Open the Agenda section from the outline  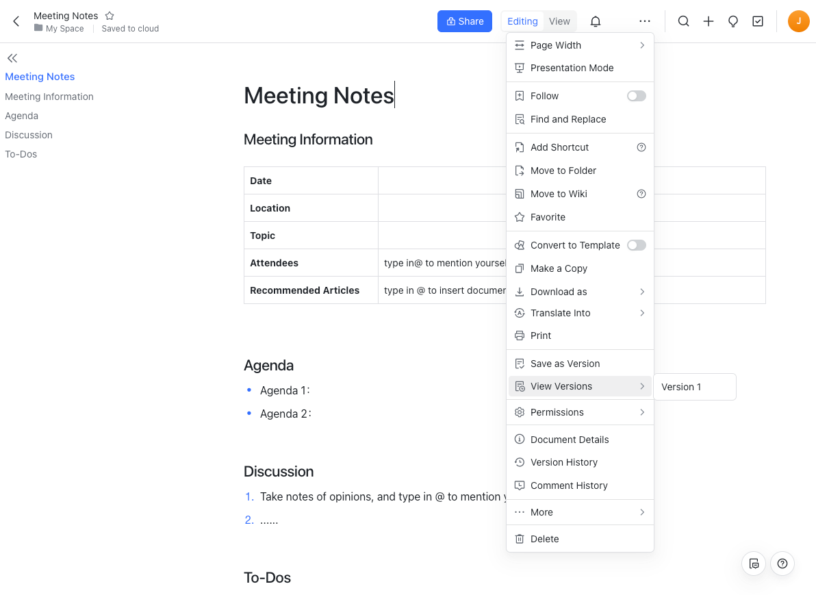[x=21, y=116]
